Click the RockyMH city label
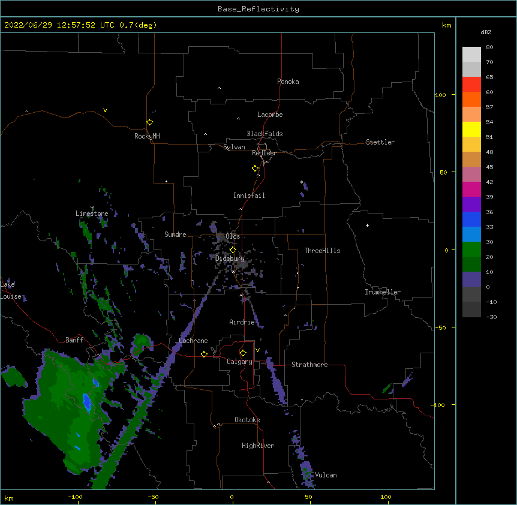This screenshot has height=505, width=517. pyautogui.click(x=147, y=136)
